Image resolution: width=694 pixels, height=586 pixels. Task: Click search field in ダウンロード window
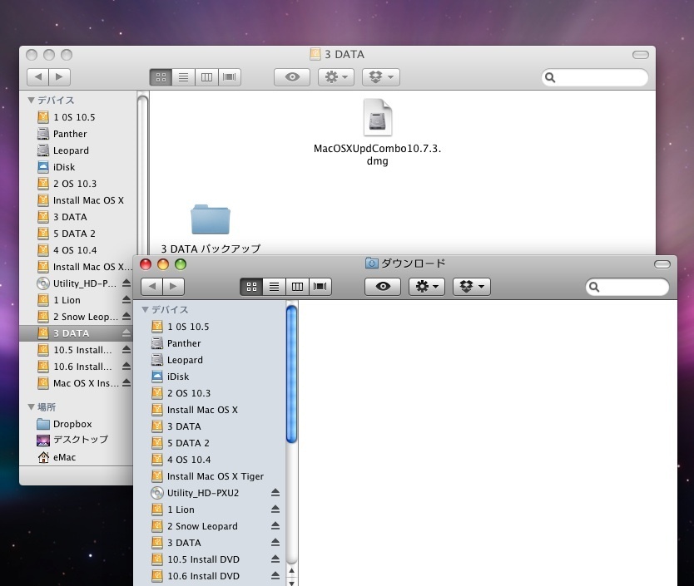pos(627,287)
